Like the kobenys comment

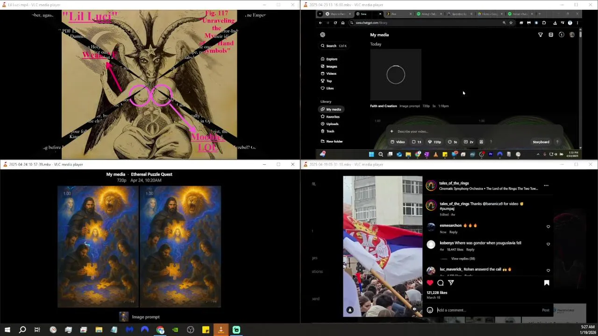[x=548, y=244]
